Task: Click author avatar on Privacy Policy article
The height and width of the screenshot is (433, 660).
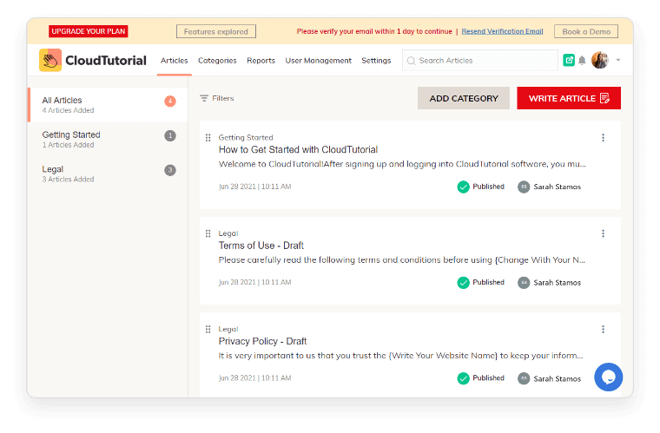Action: [x=523, y=378]
